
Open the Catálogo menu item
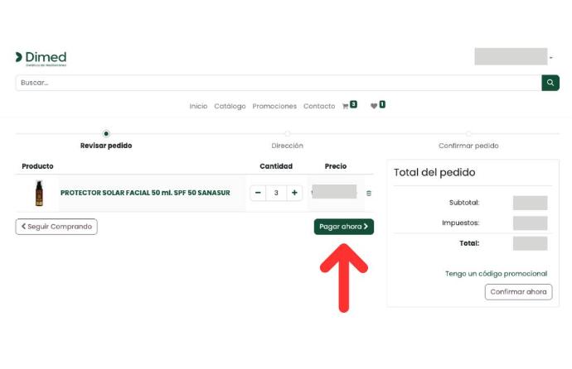coord(230,106)
